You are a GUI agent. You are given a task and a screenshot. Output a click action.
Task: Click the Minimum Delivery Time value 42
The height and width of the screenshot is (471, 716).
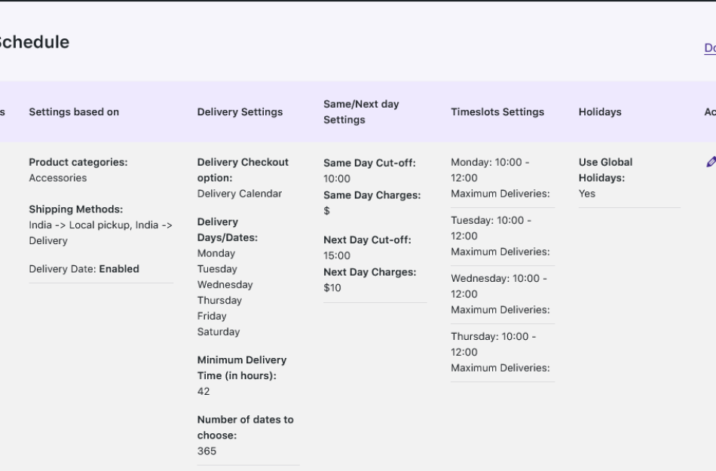[x=202, y=391]
